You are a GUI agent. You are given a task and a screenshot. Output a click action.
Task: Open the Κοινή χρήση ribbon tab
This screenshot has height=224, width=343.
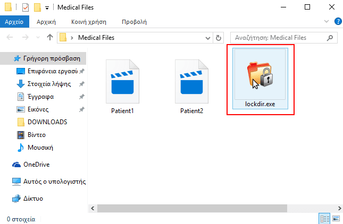[89, 22]
